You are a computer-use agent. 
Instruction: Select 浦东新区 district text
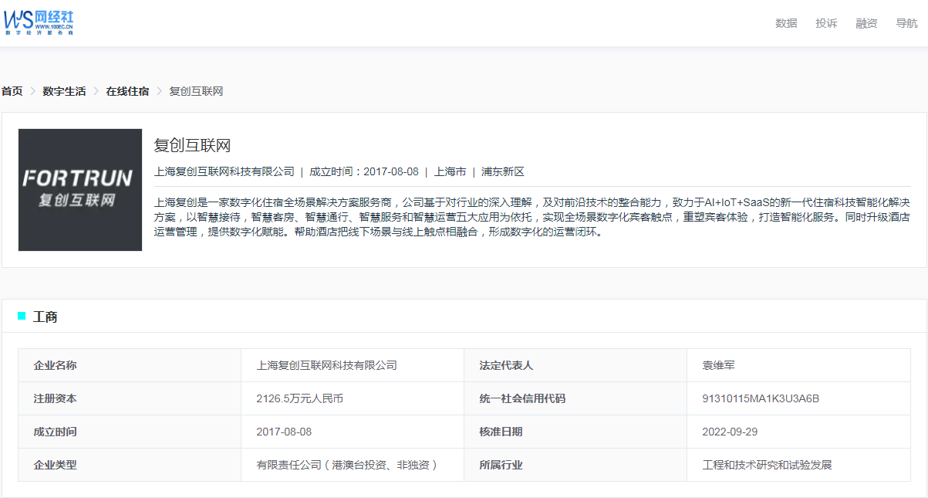click(503, 171)
